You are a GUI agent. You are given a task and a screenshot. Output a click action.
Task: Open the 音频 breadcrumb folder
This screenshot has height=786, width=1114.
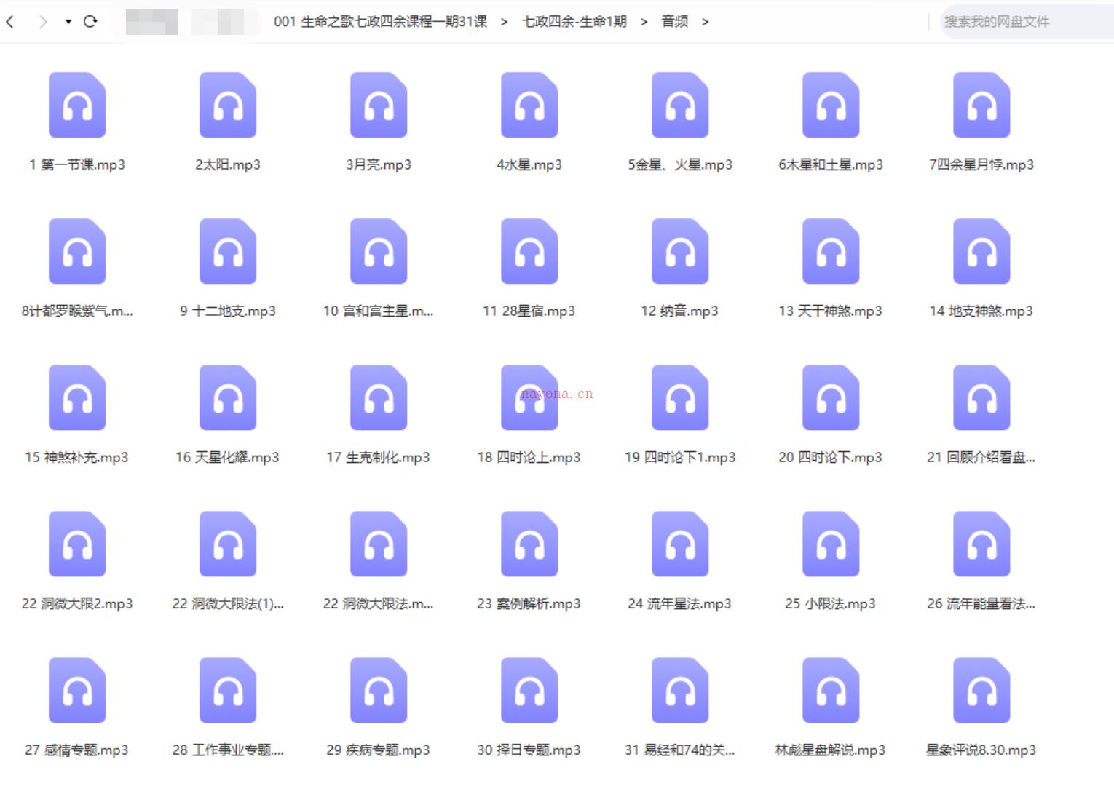point(674,22)
